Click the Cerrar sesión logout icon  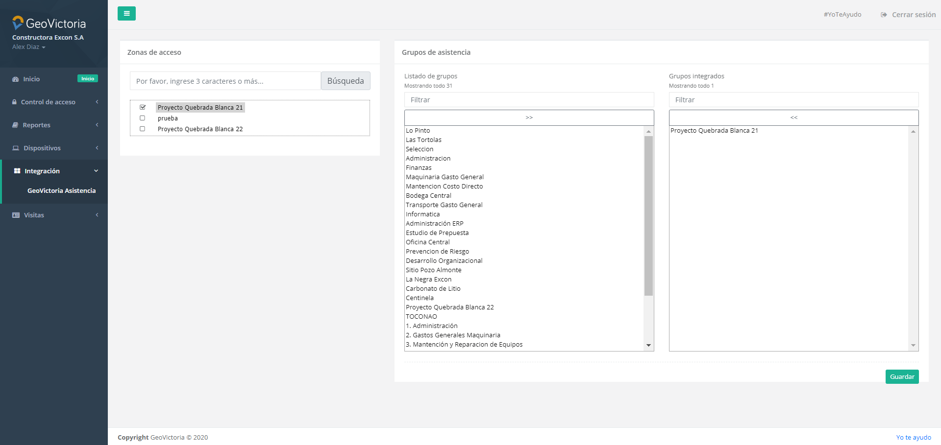coord(884,15)
